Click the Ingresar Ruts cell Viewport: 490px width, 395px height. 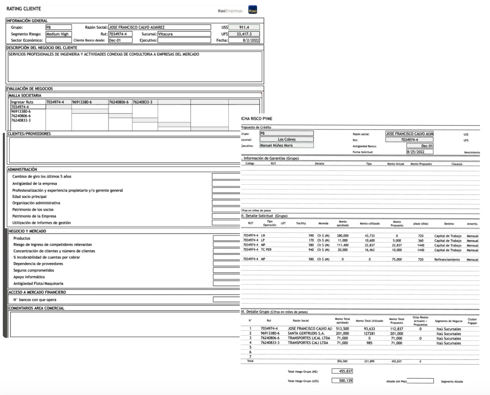click(28, 102)
